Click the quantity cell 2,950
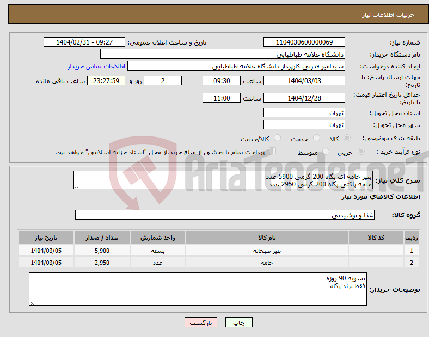Viewport: 429px width, 337px height. coord(102,263)
